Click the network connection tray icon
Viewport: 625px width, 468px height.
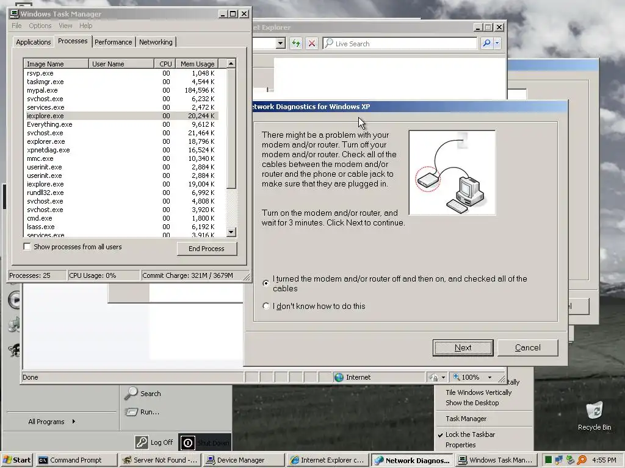pyautogui.click(x=559, y=460)
